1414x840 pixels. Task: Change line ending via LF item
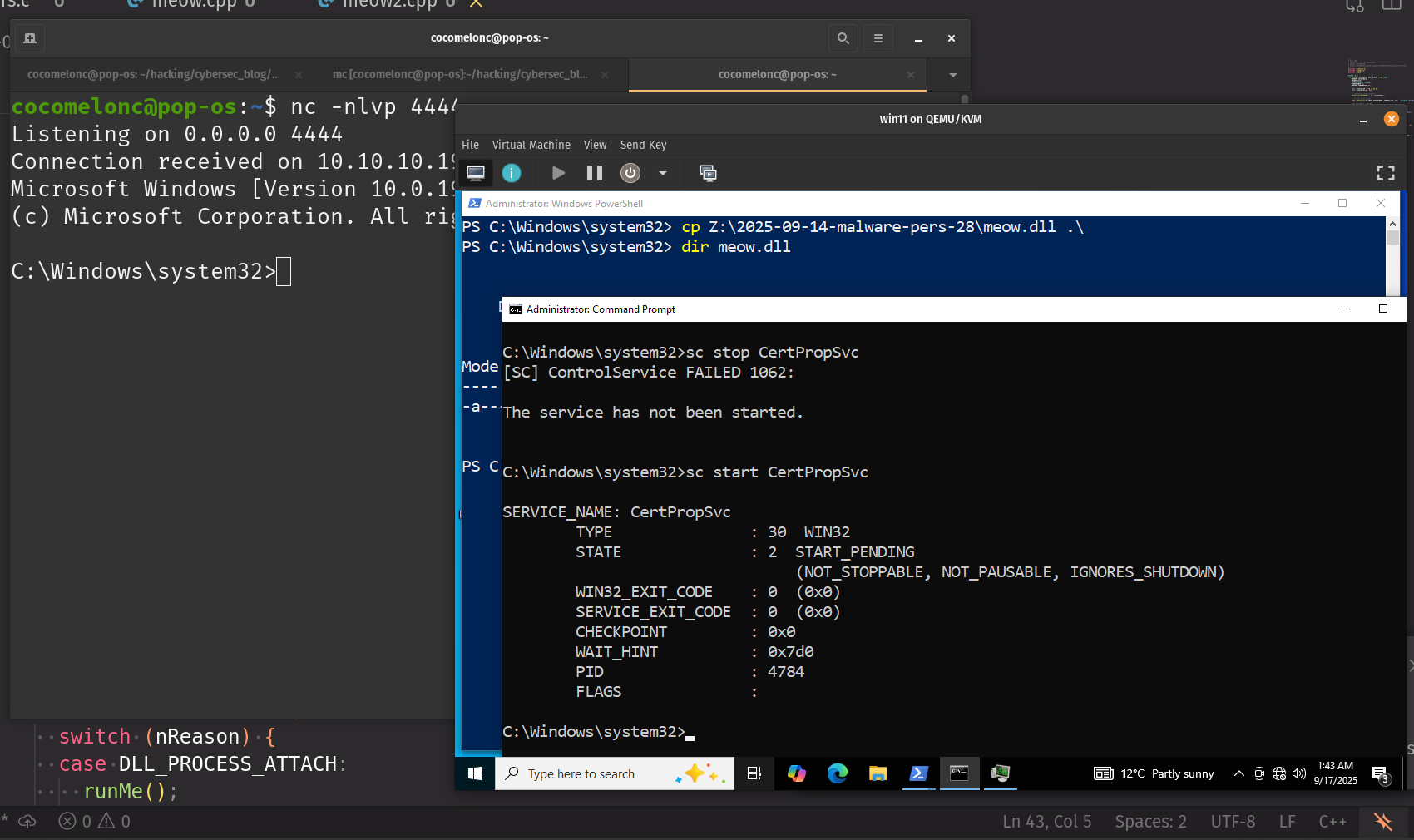click(x=1287, y=822)
